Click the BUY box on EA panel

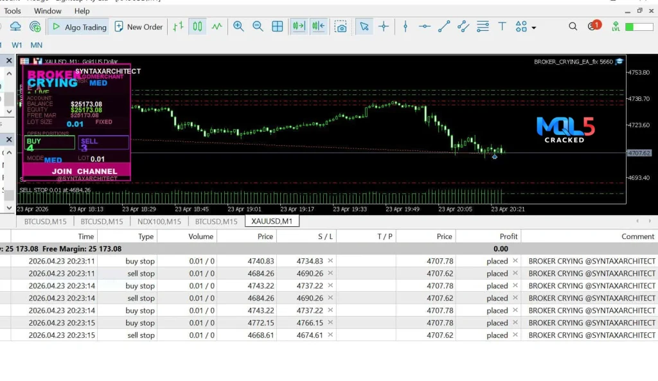49,143
